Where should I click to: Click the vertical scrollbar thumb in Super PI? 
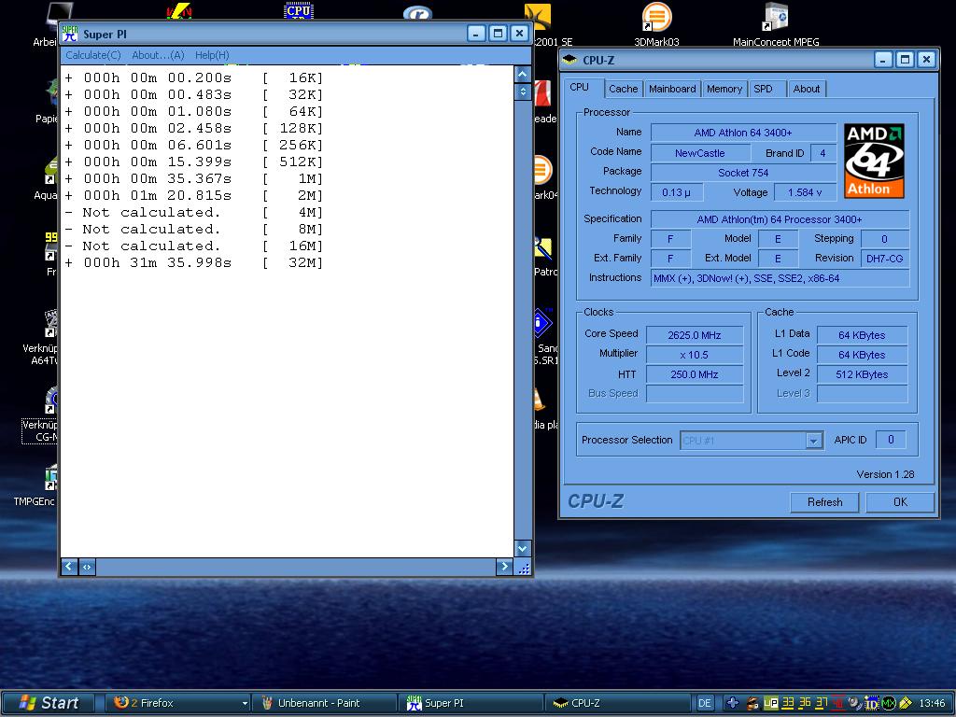tap(523, 91)
